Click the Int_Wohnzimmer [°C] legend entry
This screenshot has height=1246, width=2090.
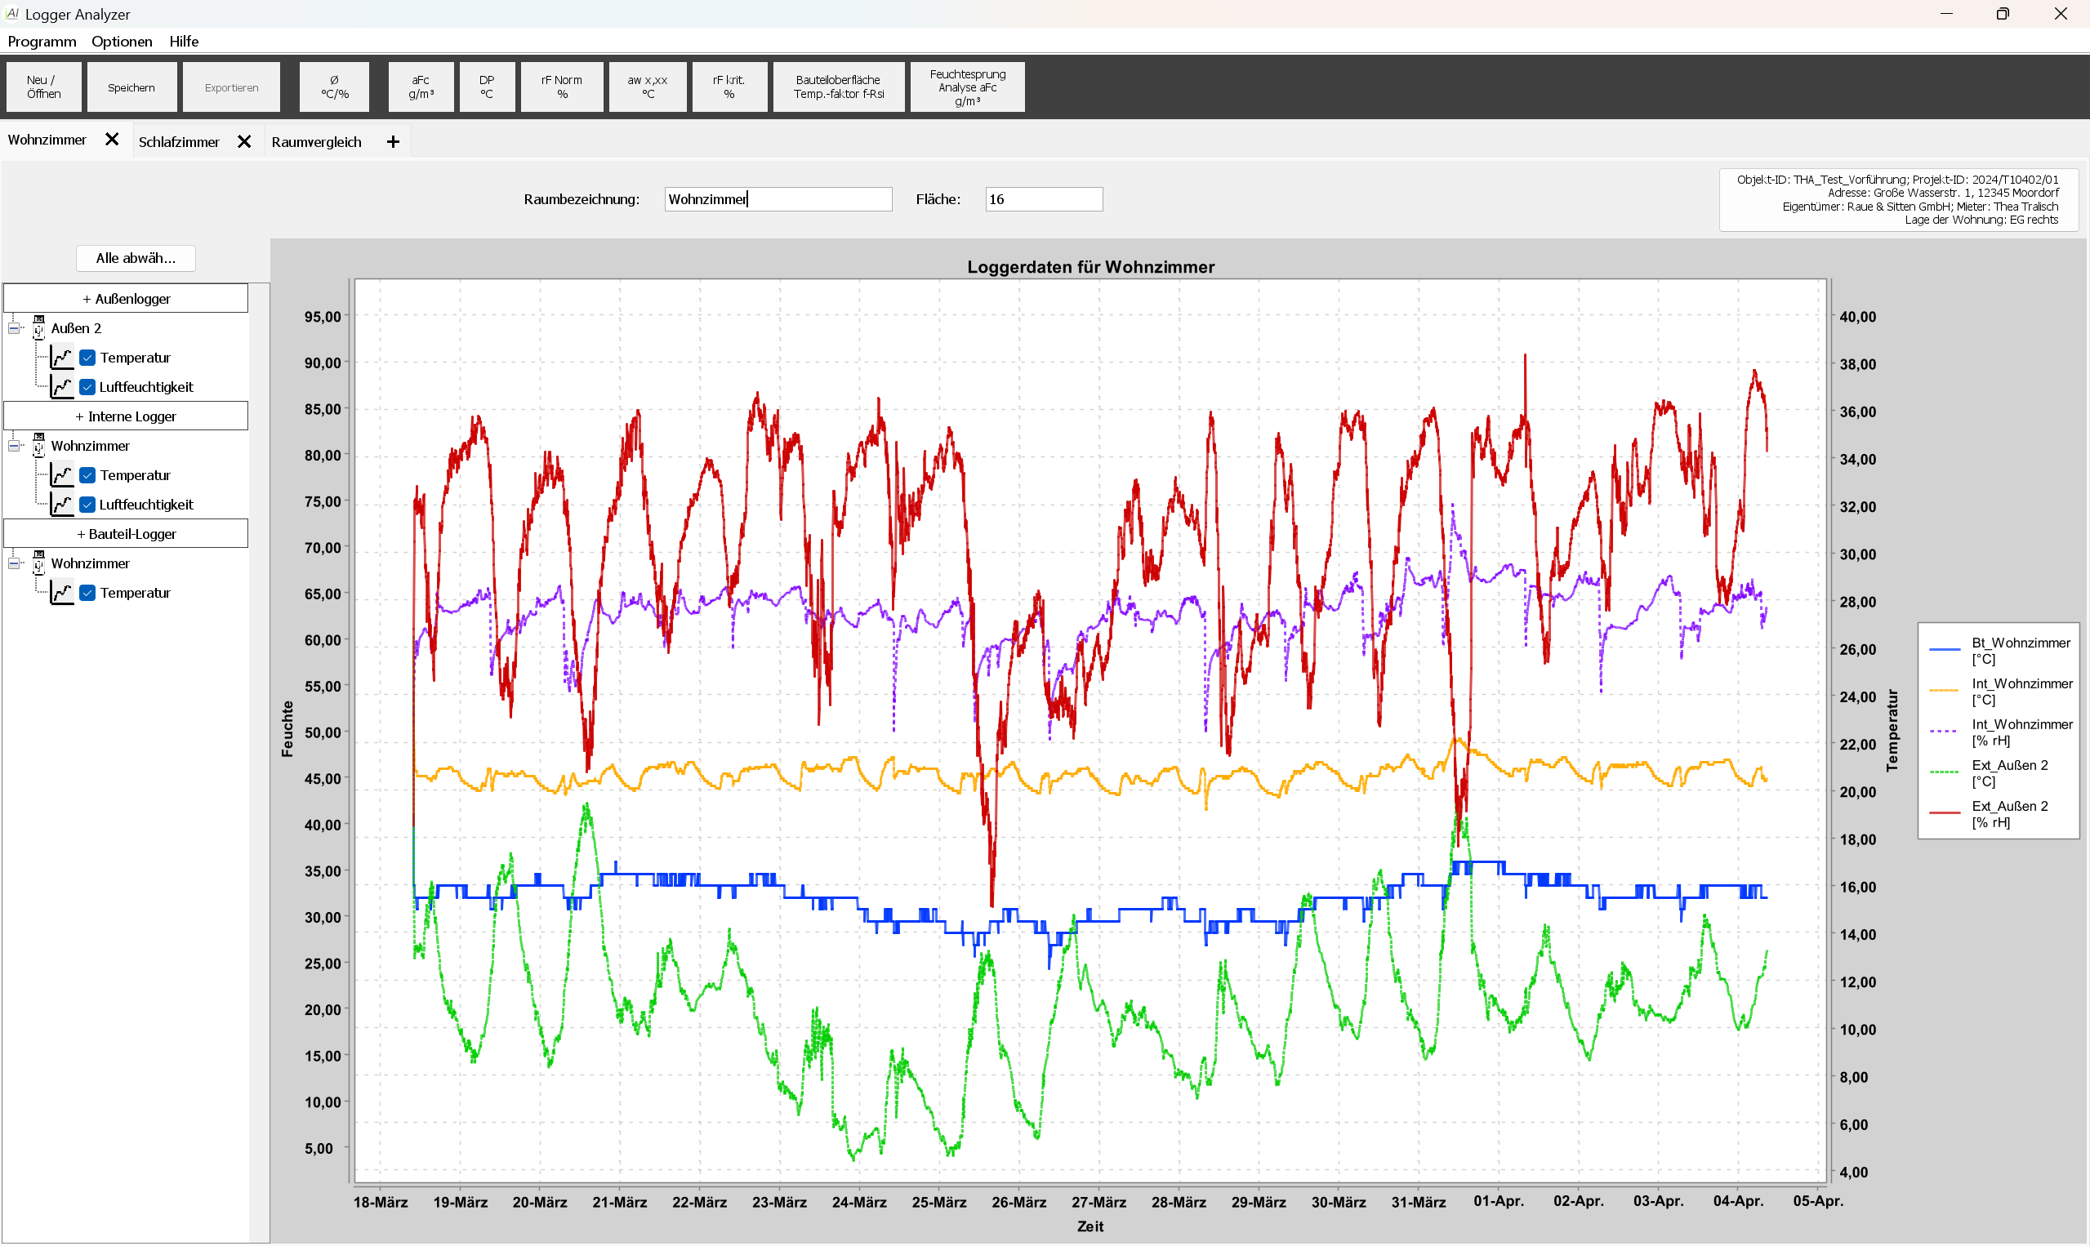click(x=2001, y=692)
